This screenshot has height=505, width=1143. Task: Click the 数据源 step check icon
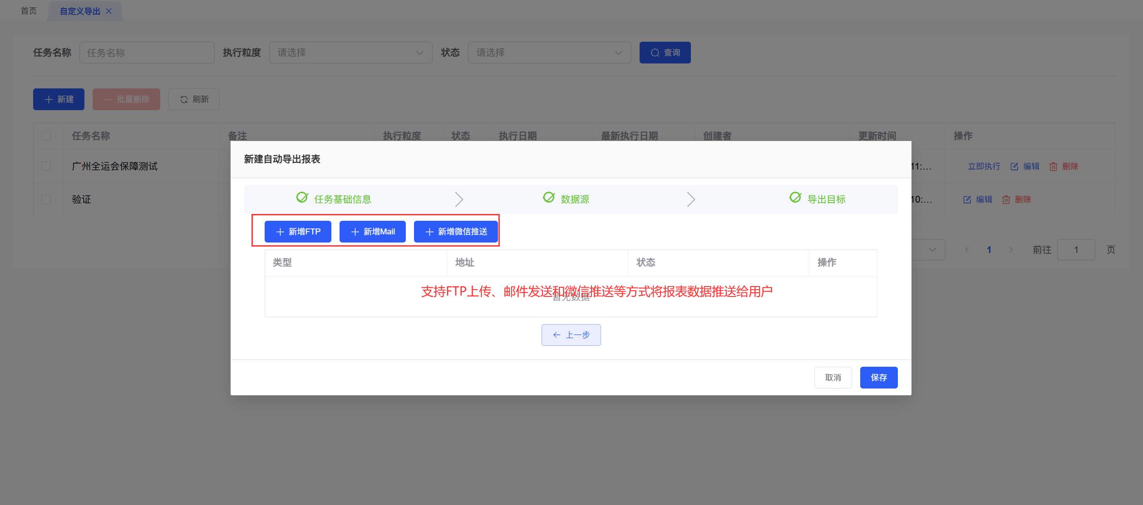(549, 198)
